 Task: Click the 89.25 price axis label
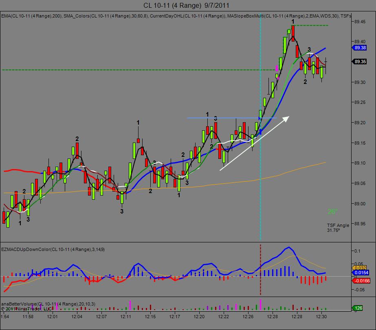tap(360, 102)
